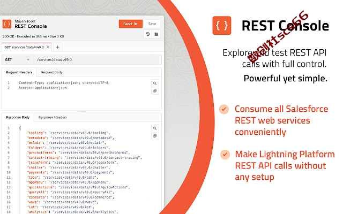
Task: Click the splitter handle between request and response
Action: pyautogui.click(x=81, y=112)
